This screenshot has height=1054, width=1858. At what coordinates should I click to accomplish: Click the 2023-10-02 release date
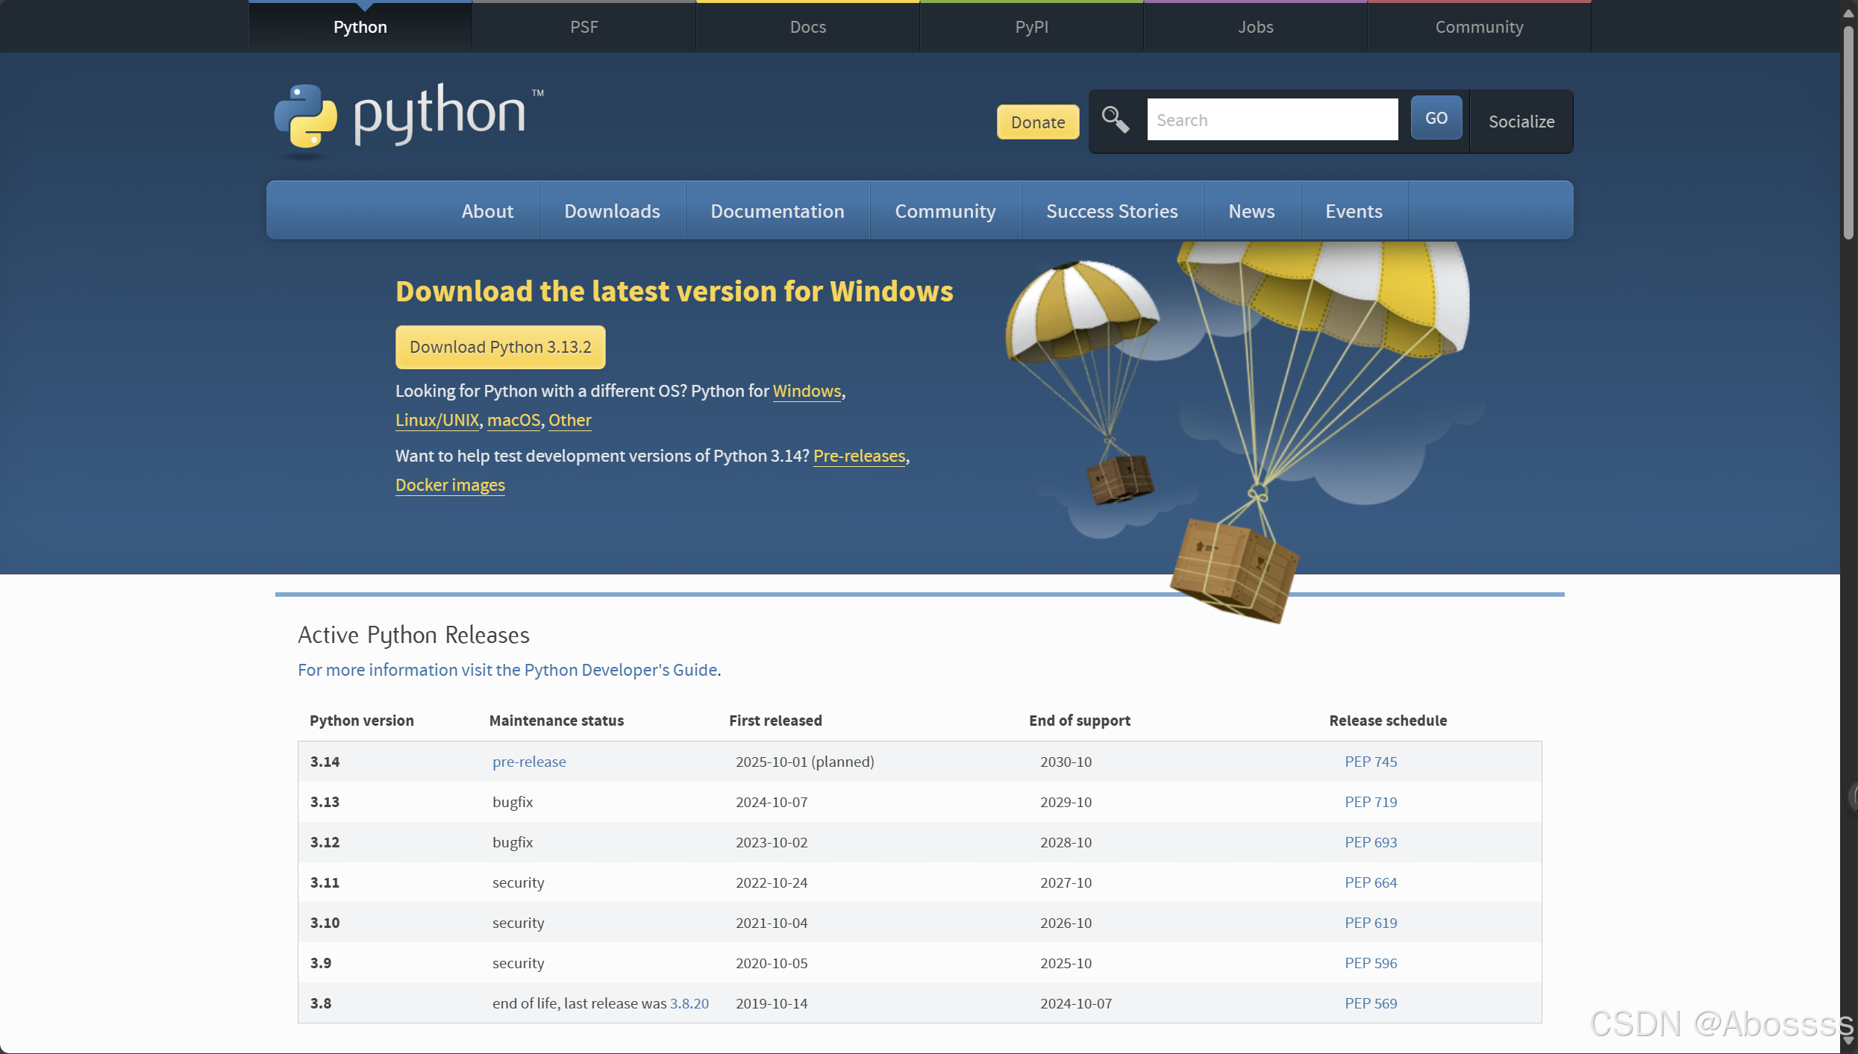pyautogui.click(x=772, y=842)
